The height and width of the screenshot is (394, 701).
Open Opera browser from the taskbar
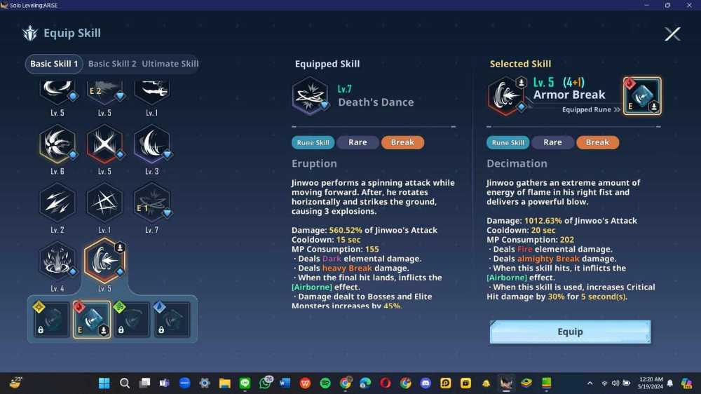pos(386,383)
